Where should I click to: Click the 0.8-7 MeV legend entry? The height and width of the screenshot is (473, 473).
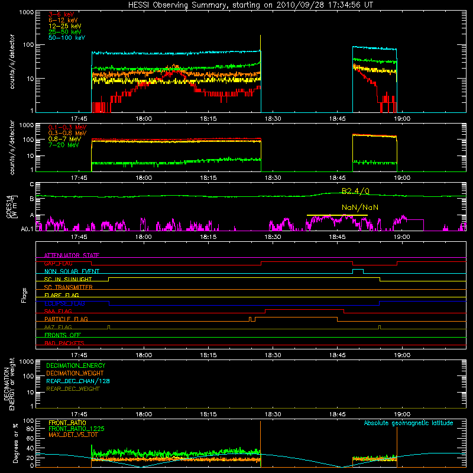[x=65, y=139]
